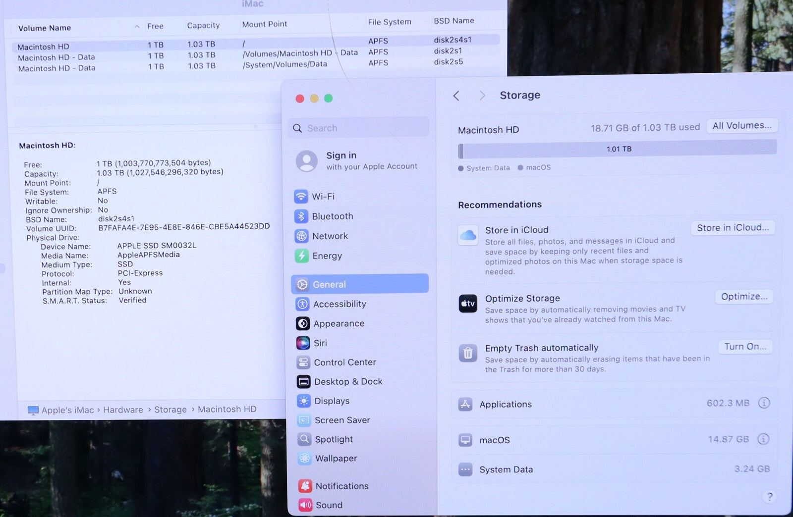Open the Wallpaper icon
This screenshot has width=793, height=517.
pos(305,459)
